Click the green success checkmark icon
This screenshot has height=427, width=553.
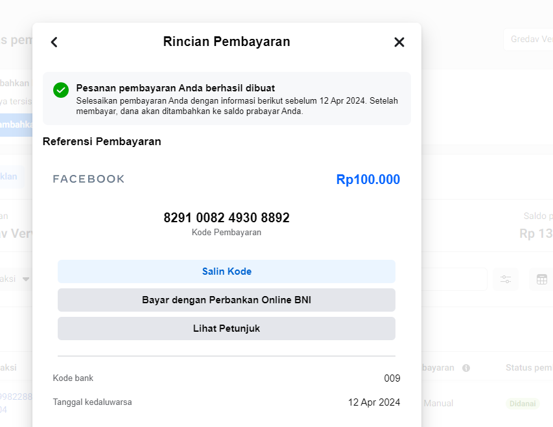tap(61, 90)
